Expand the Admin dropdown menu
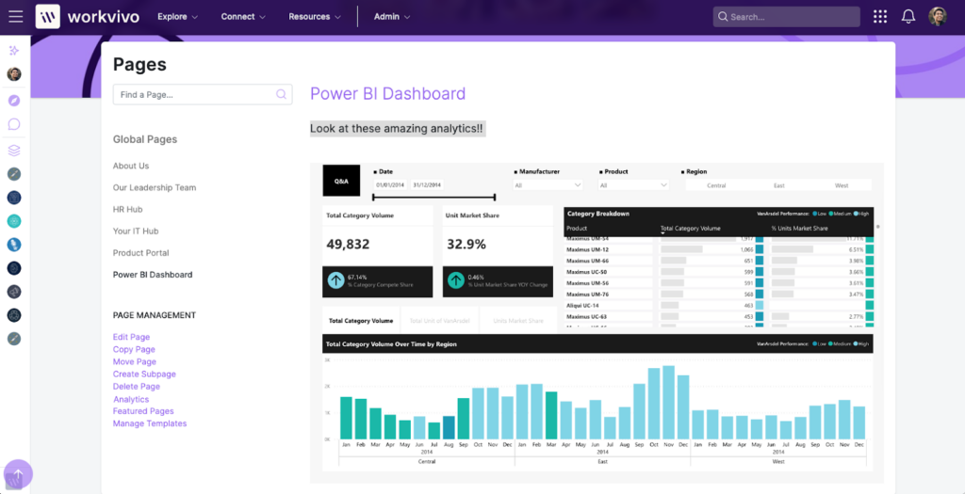The image size is (965, 494). [392, 17]
